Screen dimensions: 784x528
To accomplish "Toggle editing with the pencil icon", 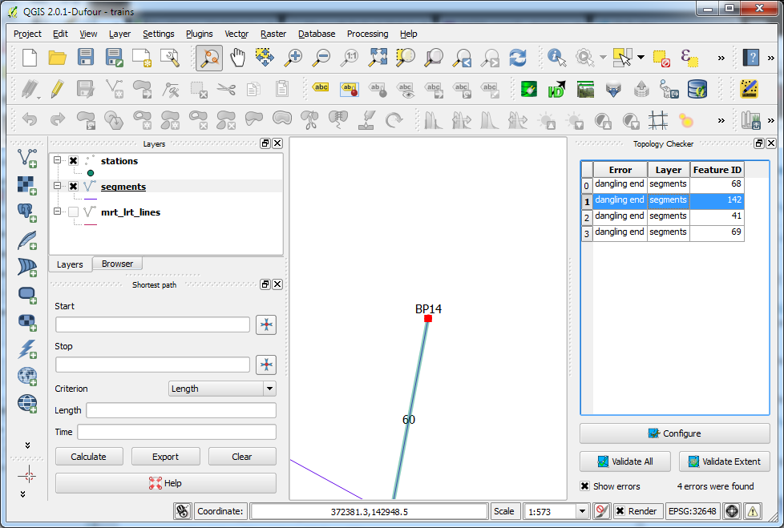I will click(56, 90).
